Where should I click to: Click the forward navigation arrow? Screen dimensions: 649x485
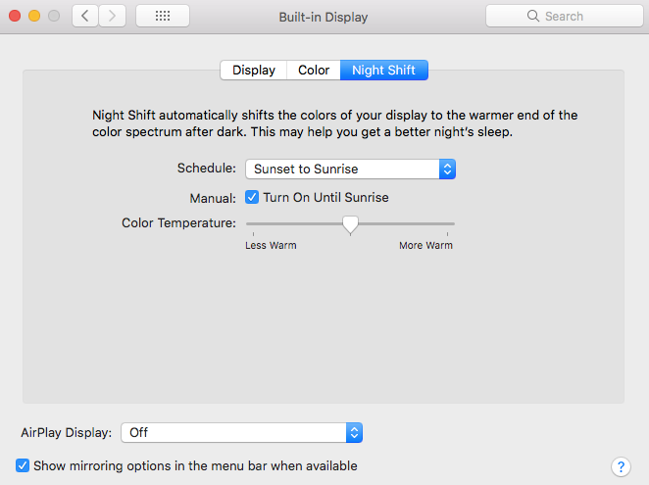113,16
